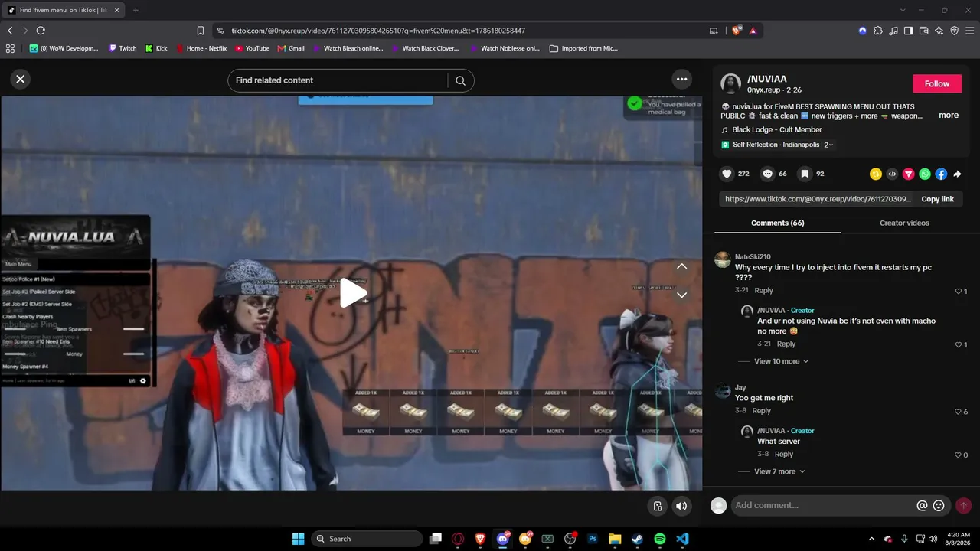Play the paused TikTok video
Image resolution: width=980 pixels, height=551 pixels.
pos(353,292)
